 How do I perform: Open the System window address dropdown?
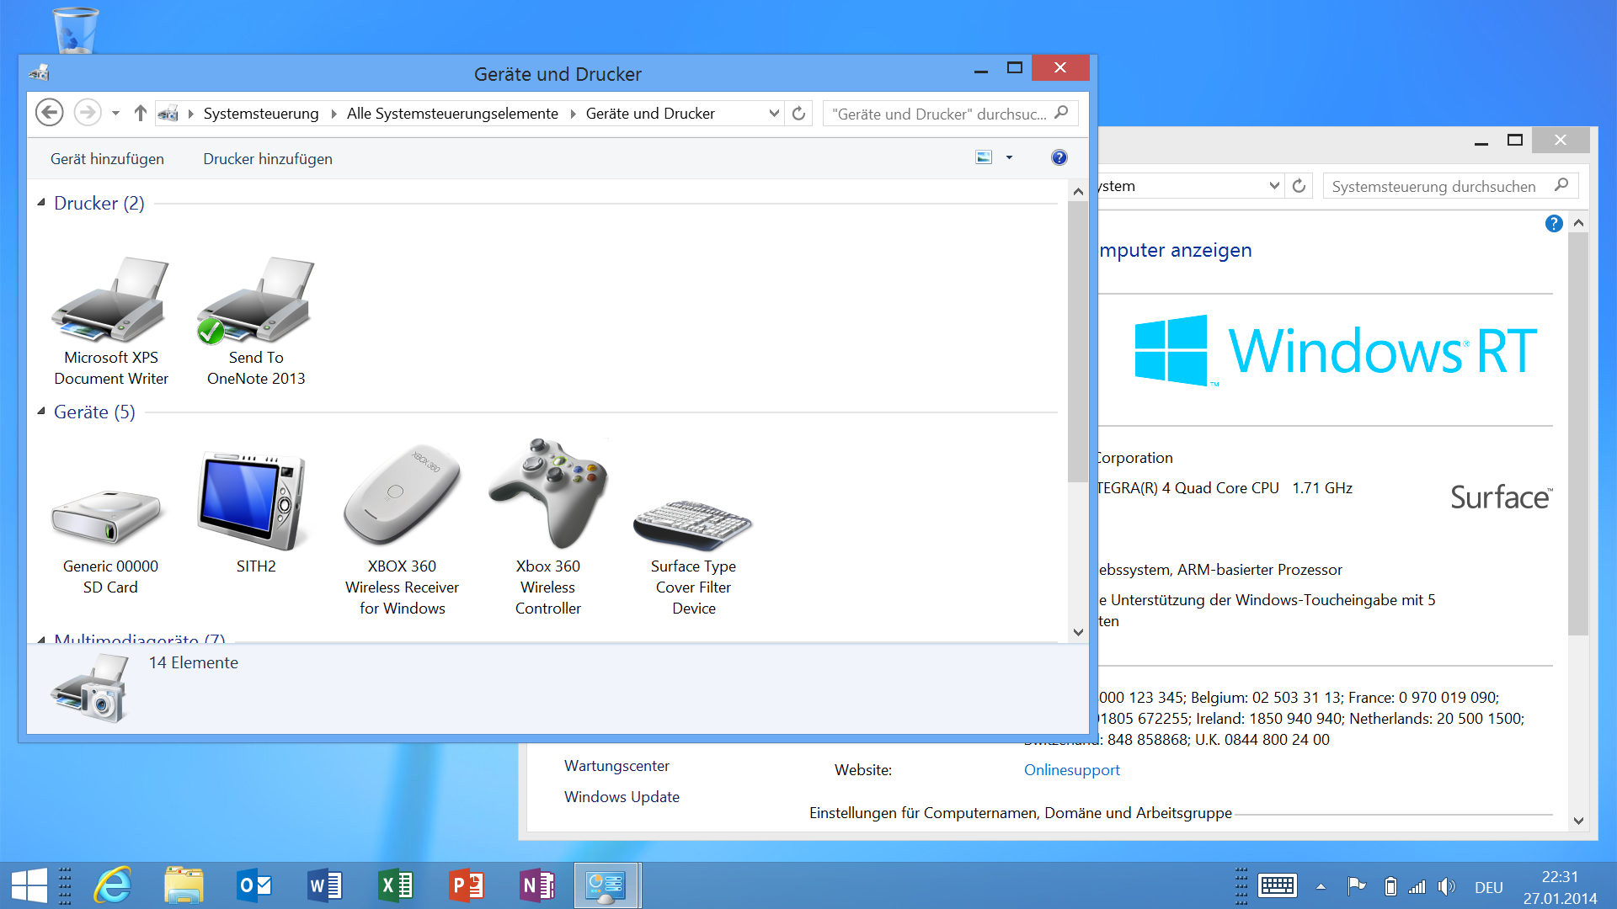click(1274, 185)
